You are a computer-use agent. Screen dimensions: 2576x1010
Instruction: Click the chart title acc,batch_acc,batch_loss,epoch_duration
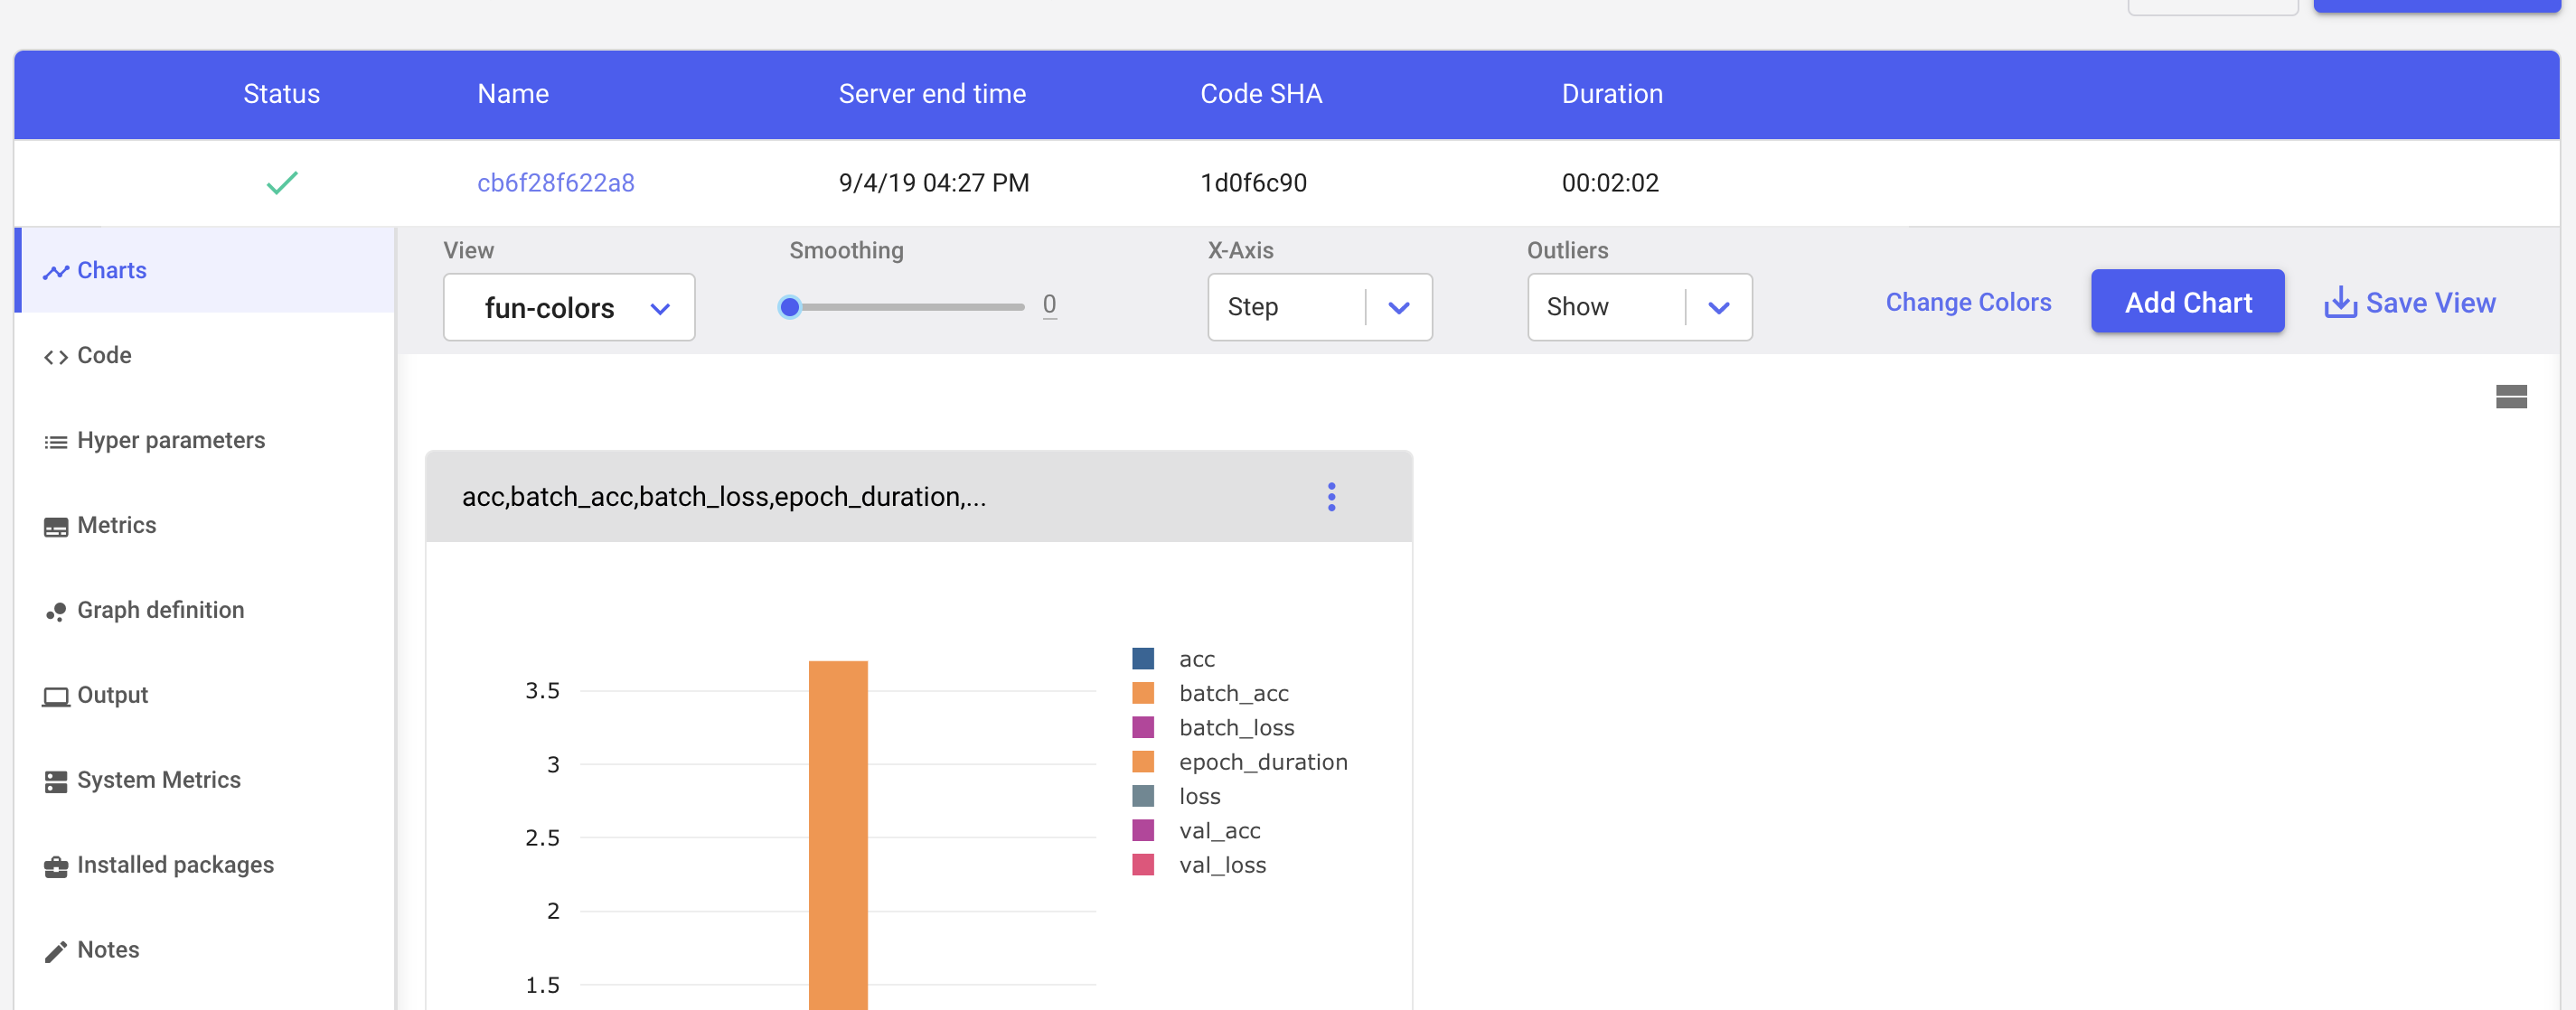[724, 497]
